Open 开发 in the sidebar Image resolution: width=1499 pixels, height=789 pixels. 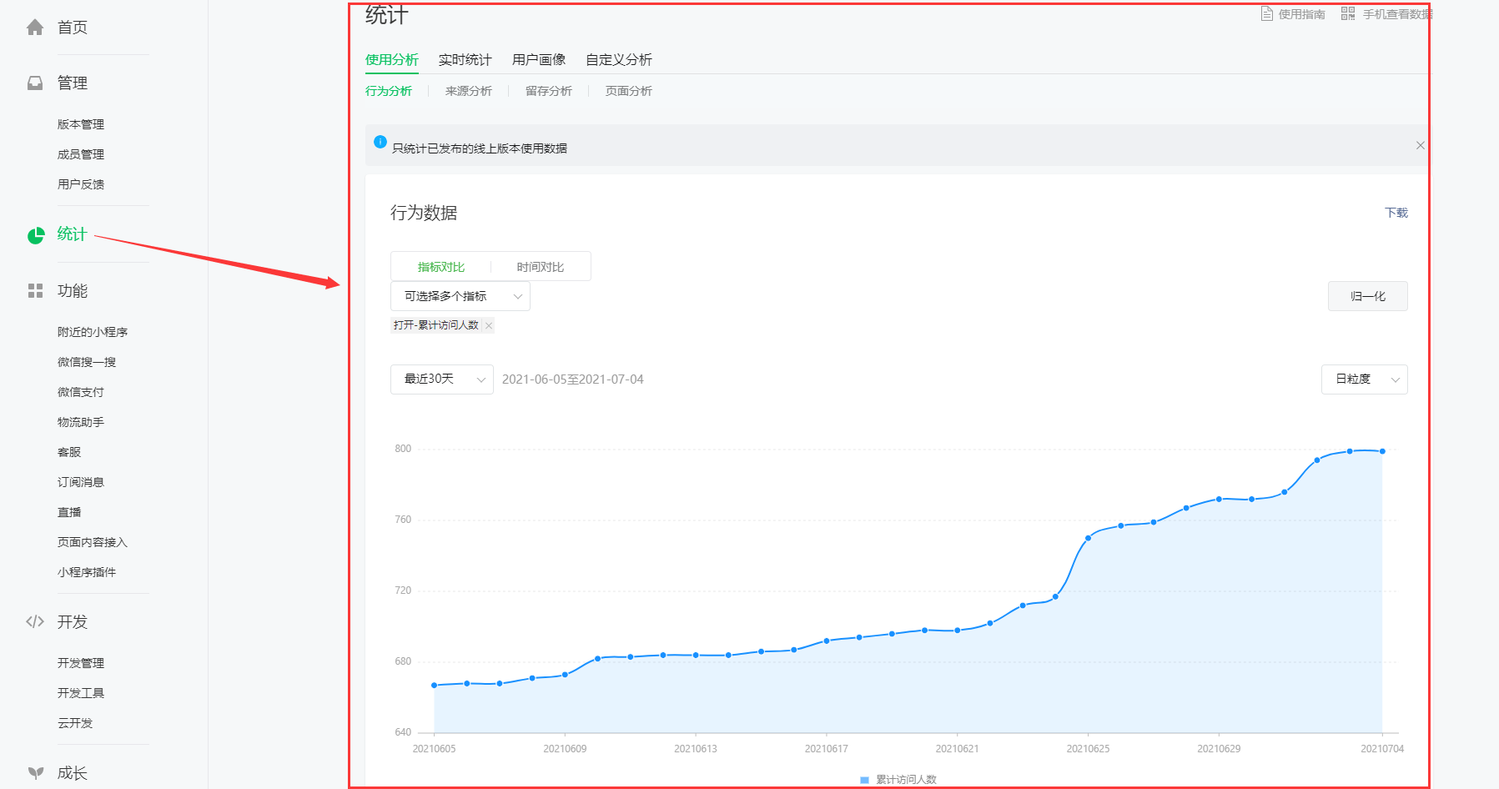73,621
